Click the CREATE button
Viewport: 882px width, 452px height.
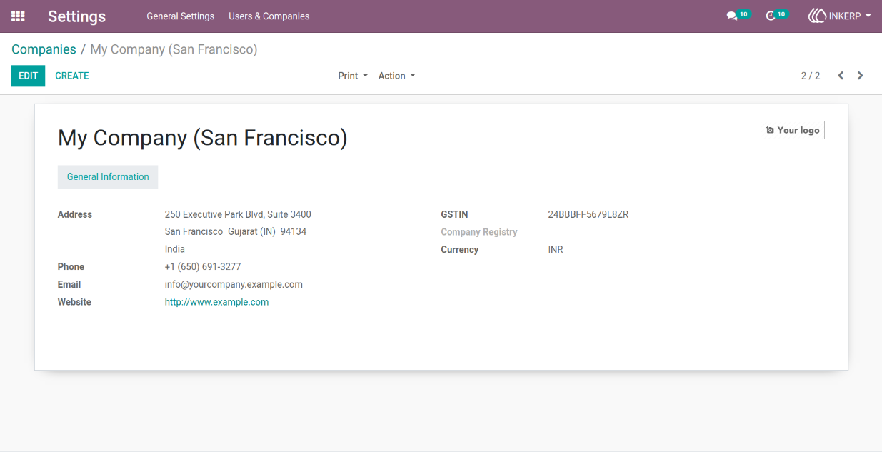(72, 76)
